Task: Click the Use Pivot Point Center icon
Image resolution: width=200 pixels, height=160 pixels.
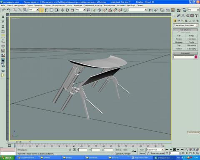Action: click(88, 10)
